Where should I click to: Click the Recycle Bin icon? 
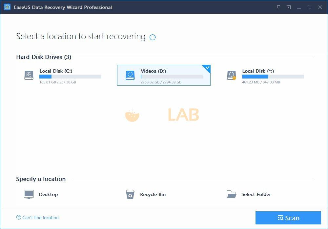130,194
